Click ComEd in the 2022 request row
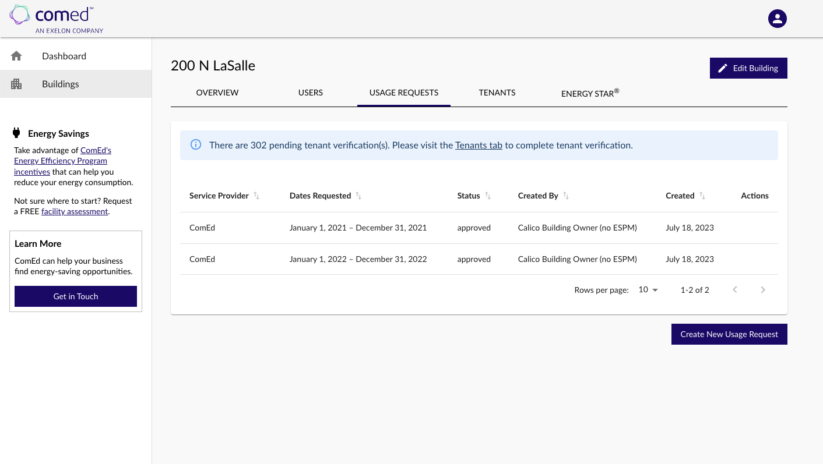This screenshot has height=464, width=823. point(202,259)
